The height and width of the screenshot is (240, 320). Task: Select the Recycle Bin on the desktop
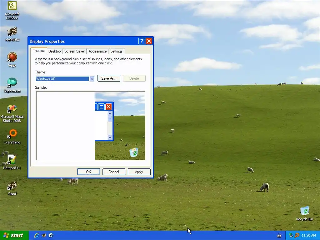tap(304, 213)
